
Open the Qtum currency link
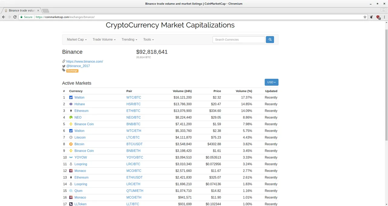click(x=78, y=191)
